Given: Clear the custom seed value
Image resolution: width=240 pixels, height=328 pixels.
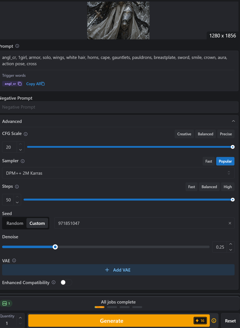Looking at the screenshot, I should (x=230, y=223).
